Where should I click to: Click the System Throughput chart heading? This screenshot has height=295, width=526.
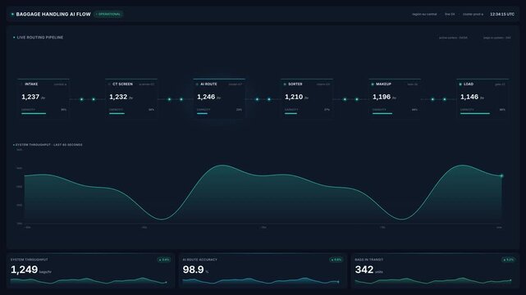(49, 145)
